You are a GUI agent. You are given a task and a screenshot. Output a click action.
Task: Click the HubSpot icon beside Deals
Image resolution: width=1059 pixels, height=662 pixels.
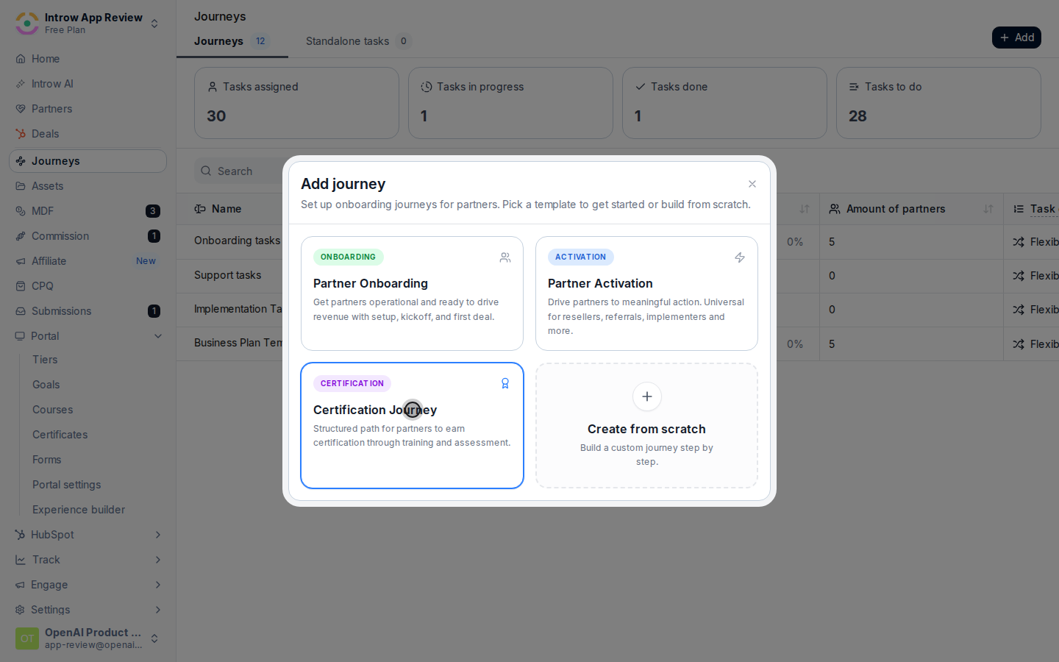21,134
